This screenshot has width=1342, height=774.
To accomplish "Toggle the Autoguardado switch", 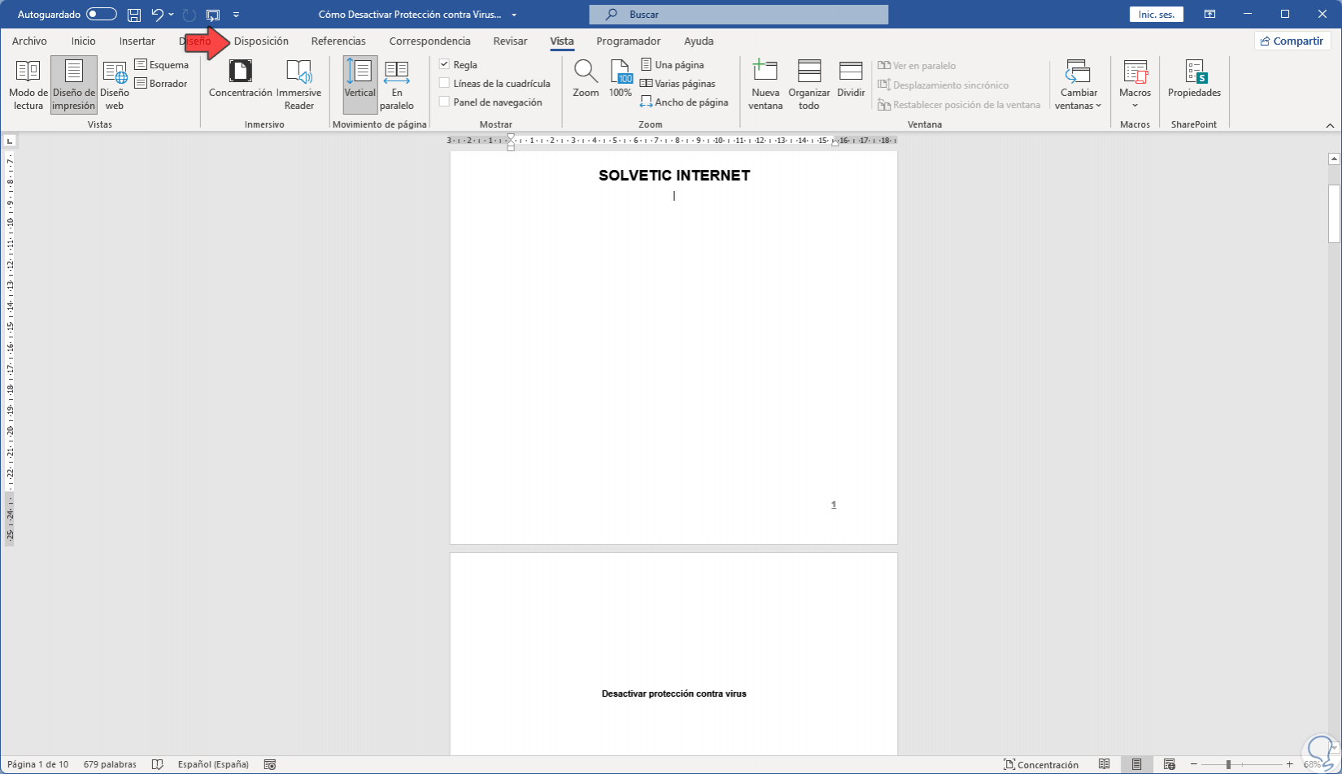I will [101, 15].
